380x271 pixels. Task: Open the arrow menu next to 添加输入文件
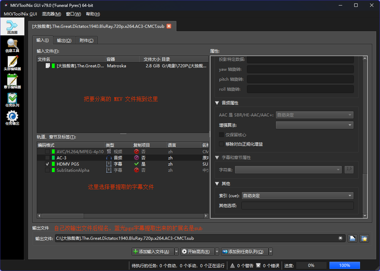(176, 252)
